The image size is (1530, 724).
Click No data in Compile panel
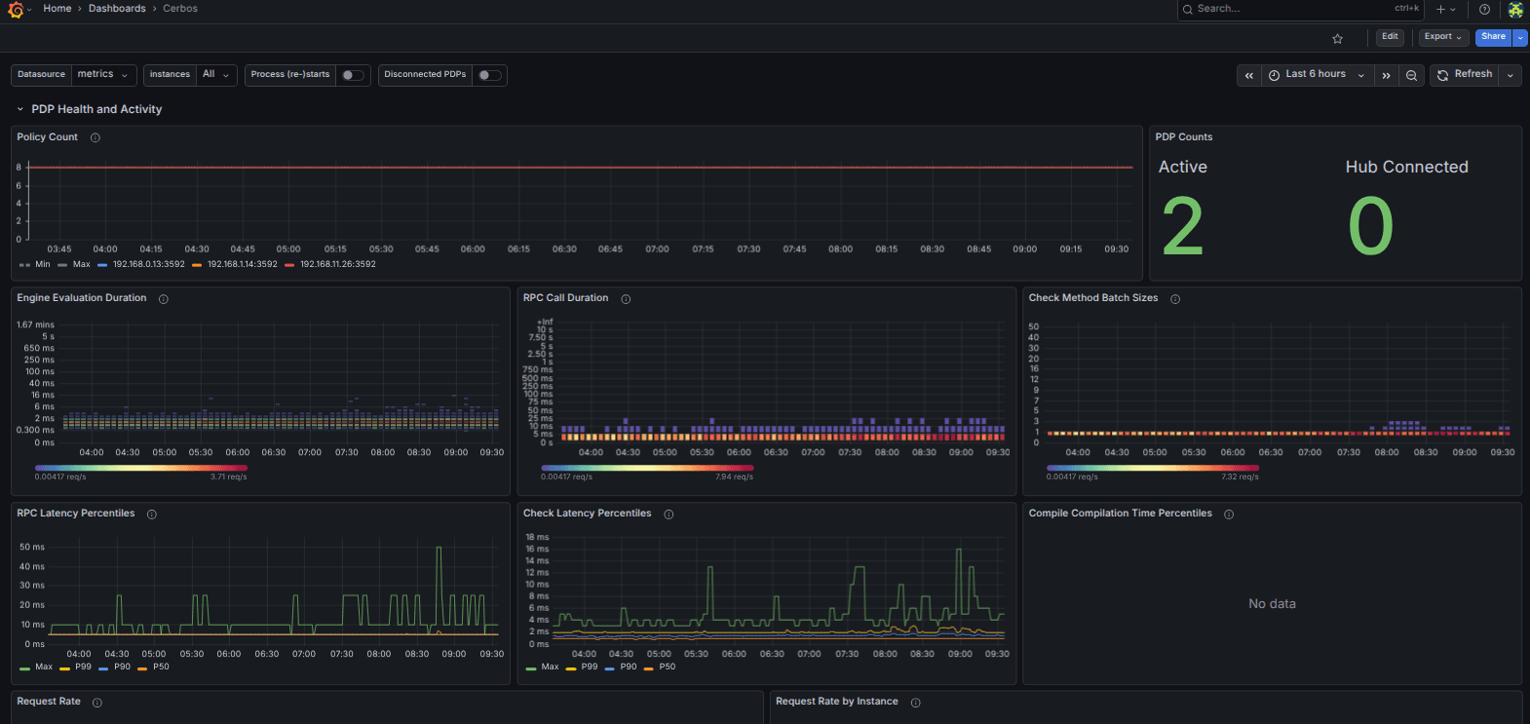point(1273,604)
